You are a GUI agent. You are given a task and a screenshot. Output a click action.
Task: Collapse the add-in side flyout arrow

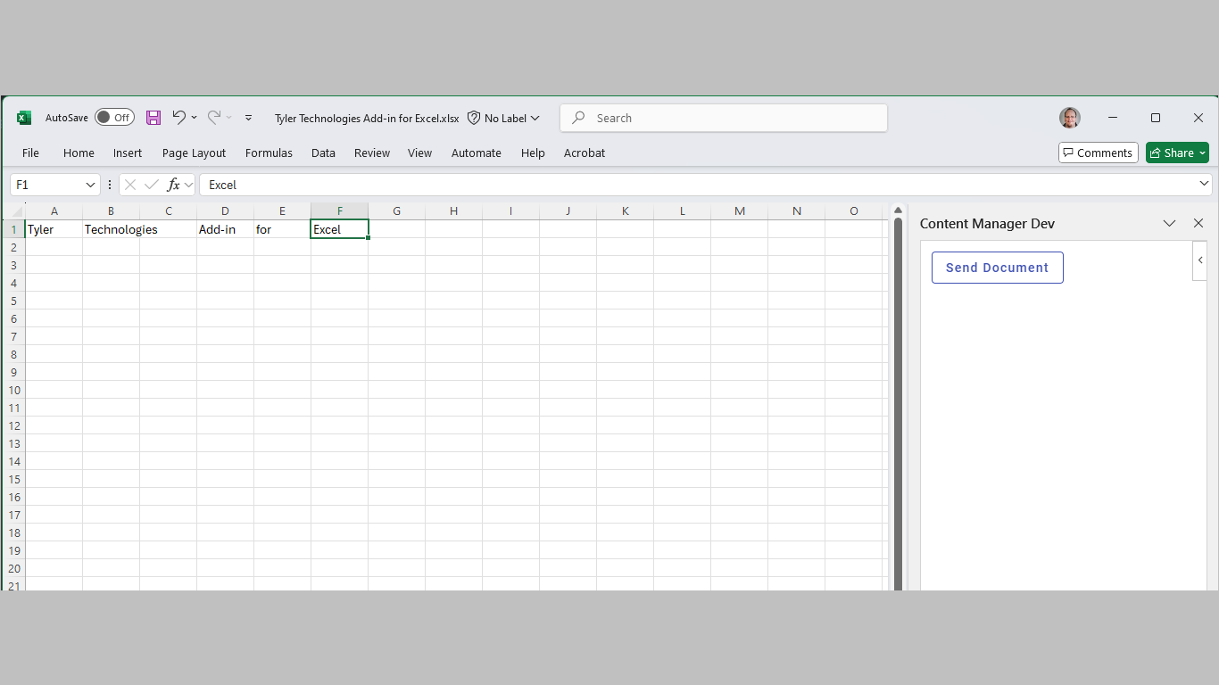tap(1200, 260)
